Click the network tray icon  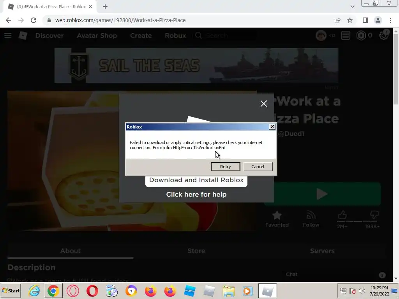(343, 290)
